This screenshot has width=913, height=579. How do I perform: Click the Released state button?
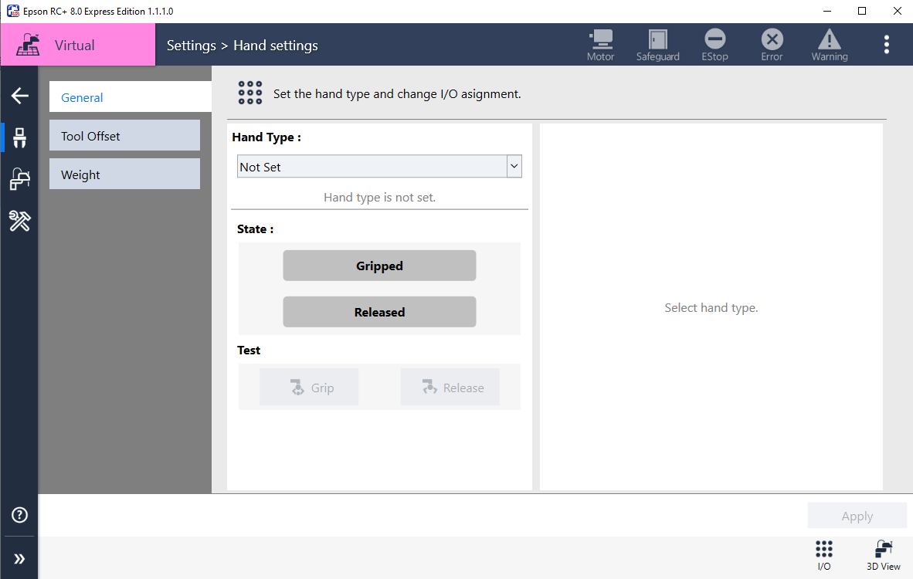tap(379, 312)
